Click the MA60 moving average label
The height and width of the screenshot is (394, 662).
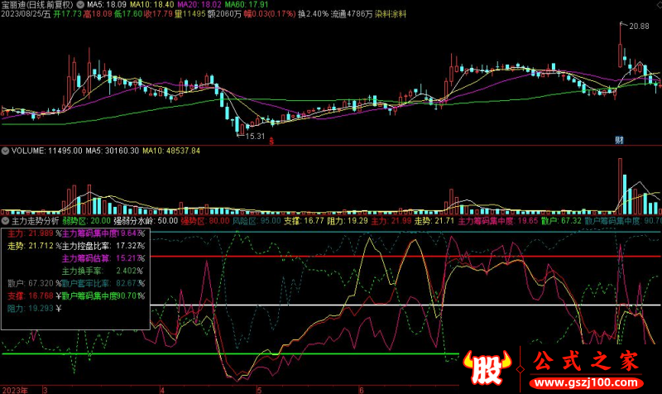(226, 5)
